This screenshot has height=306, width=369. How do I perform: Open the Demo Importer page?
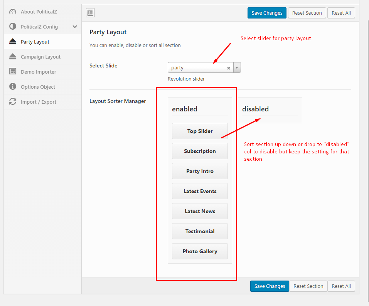(x=42, y=72)
